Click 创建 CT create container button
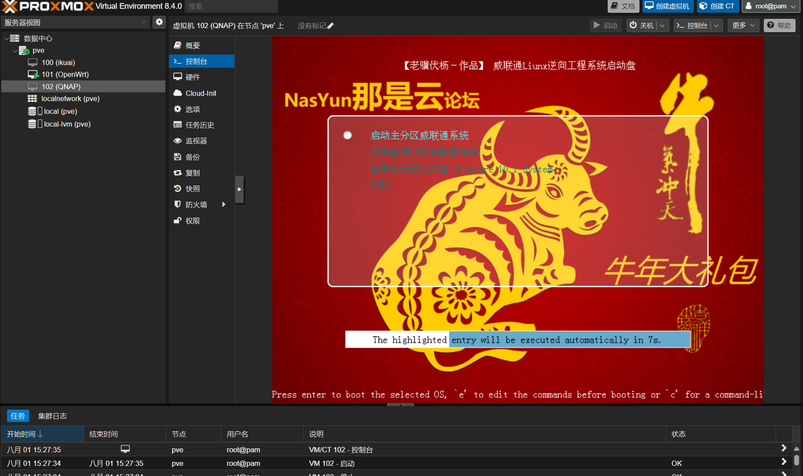This screenshot has width=803, height=476. click(x=717, y=6)
